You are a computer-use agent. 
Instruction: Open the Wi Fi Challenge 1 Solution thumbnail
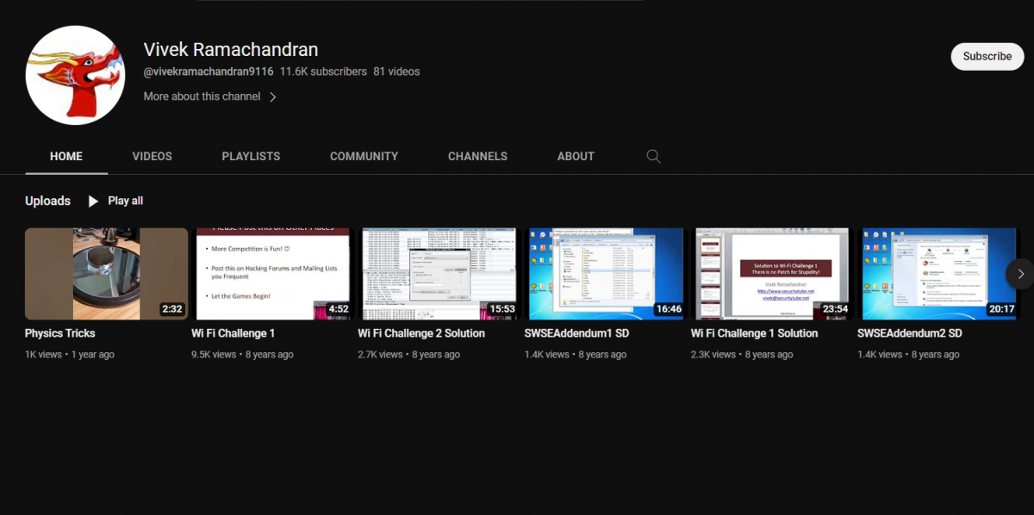pos(773,274)
